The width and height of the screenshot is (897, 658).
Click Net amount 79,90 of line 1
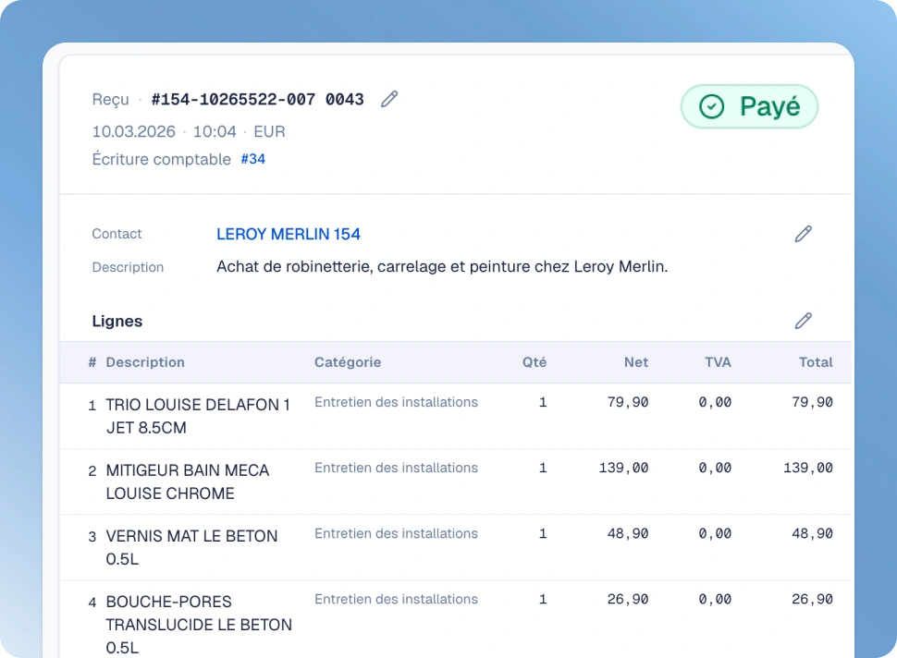[x=628, y=402]
